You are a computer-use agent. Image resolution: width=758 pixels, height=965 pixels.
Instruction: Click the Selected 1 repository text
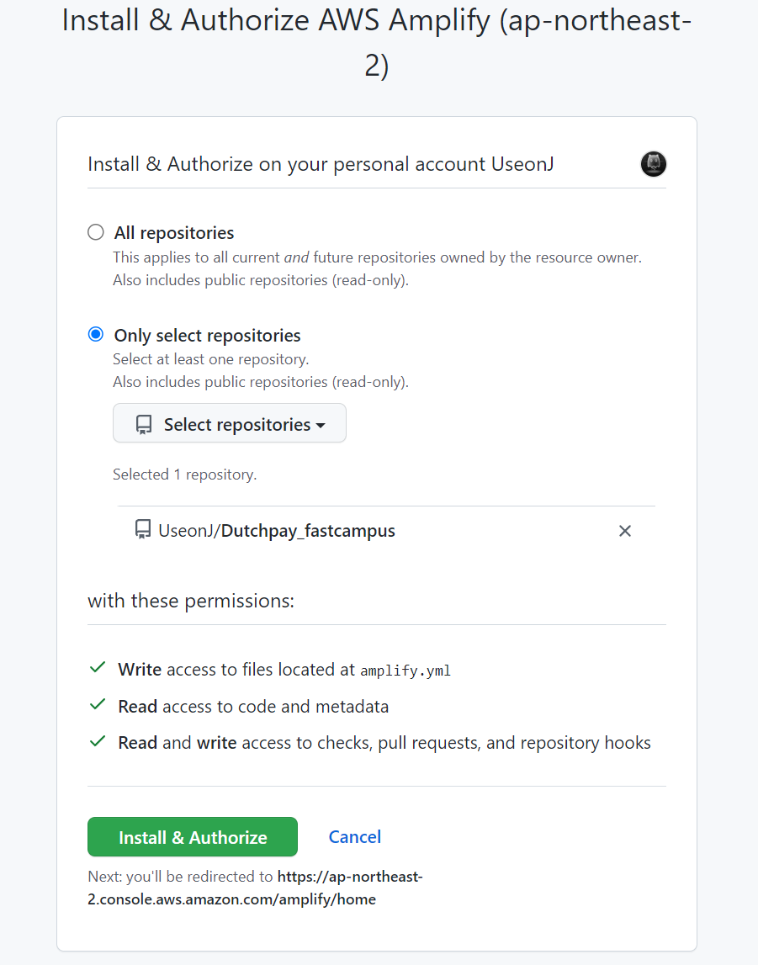click(184, 475)
